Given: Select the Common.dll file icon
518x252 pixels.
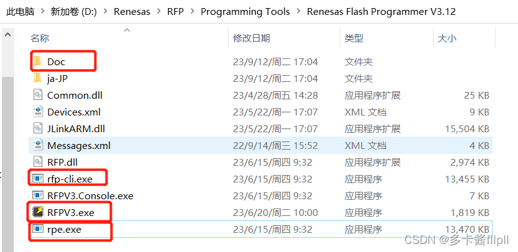Looking at the screenshot, I should coord(38,95).
